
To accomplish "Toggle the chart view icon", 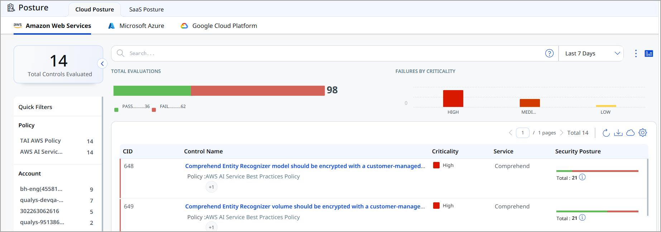I will tap(649, 54).
